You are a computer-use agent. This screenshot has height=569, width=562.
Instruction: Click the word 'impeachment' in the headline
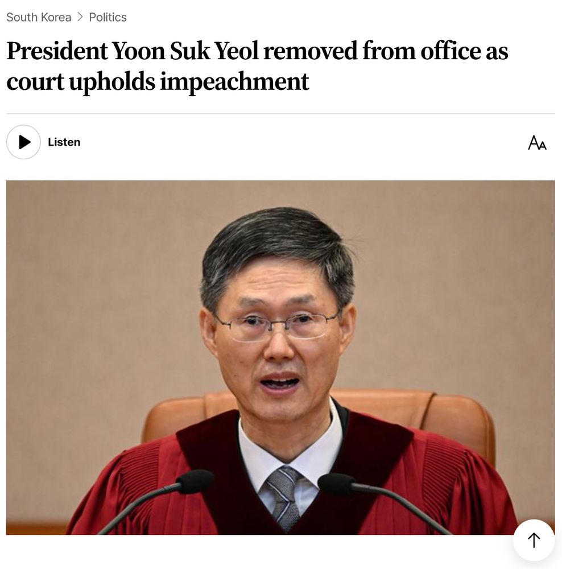(x=234, y=81)
